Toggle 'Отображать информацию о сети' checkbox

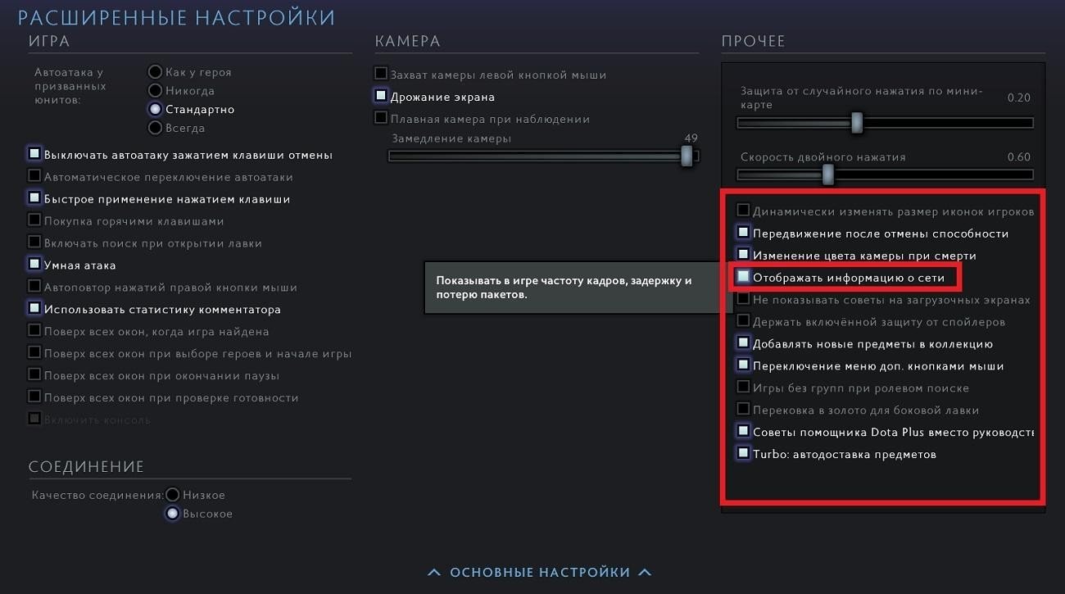tap(743, 277)
